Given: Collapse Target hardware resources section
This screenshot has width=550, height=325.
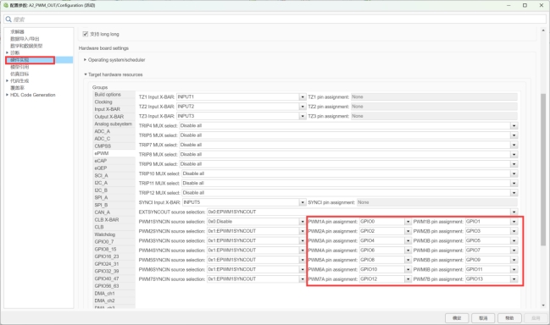Looking at the screenshot, I should 86,74.
